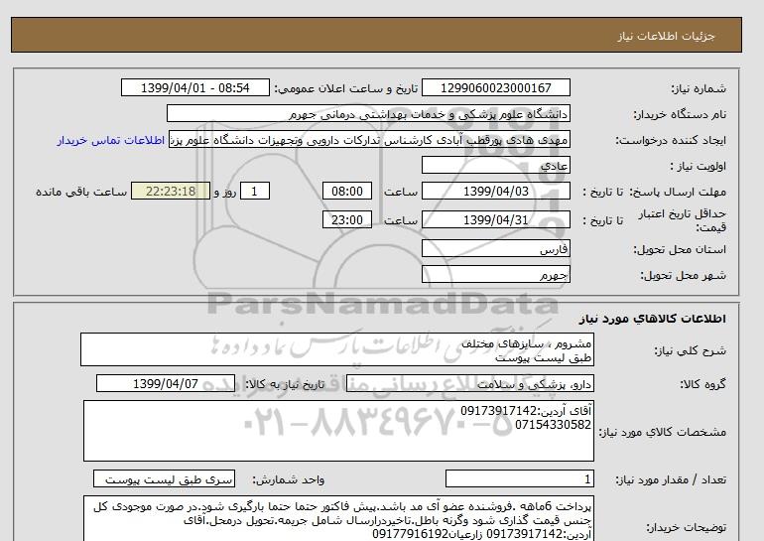Select the delivery city field جهرم

coord(495,275)
